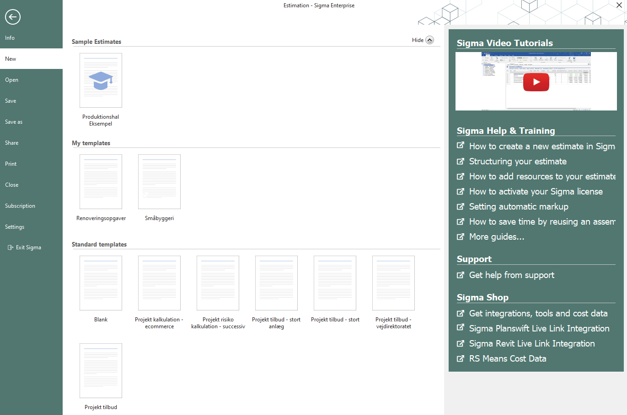The height and width of the screenshot is (415, 627).
Task: Select New in the sidebar
Action: pos(31,59)
